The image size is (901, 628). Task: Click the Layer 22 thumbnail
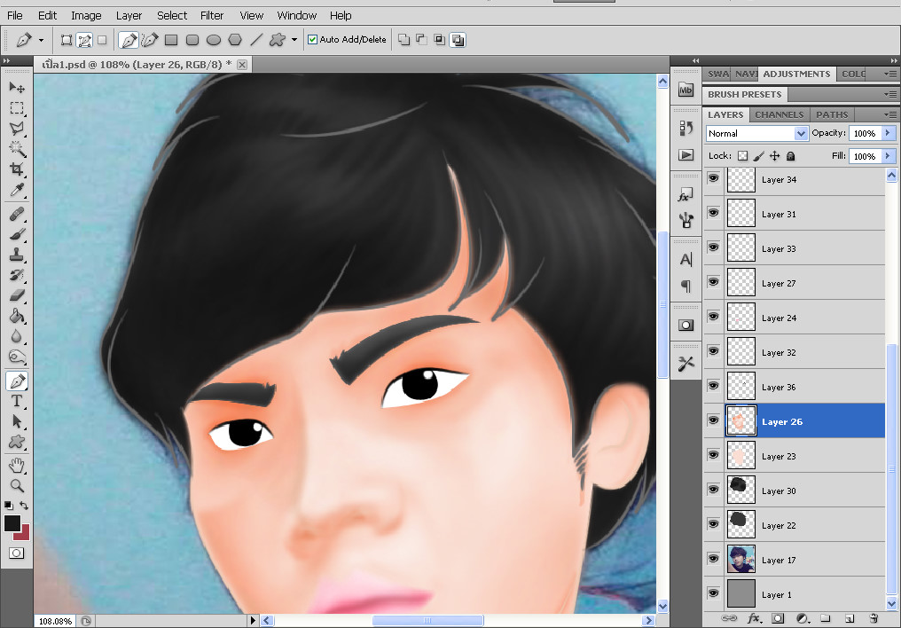point(740,525)
